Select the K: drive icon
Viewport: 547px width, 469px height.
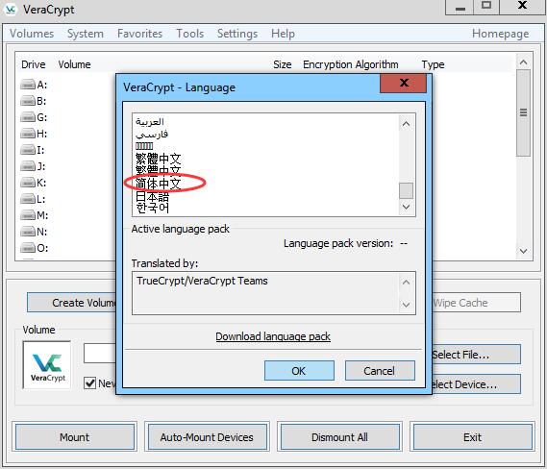[28, 183]
